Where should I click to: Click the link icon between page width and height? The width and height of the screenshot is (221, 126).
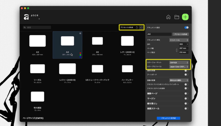[x=177, y=50]
